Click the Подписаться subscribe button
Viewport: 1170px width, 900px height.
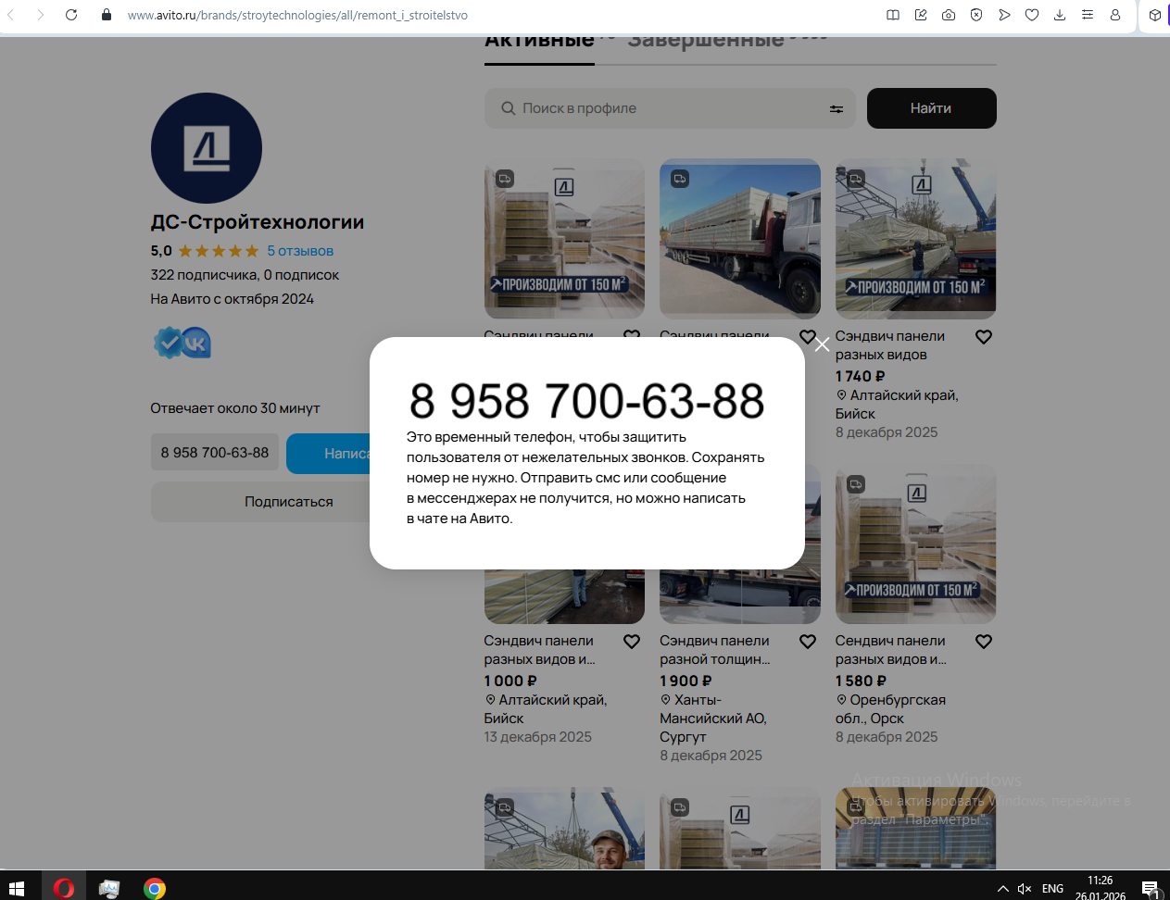tap(261, 502)
